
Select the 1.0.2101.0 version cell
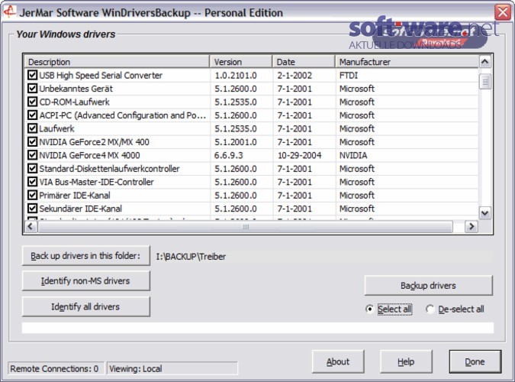(x=236, y=76)
